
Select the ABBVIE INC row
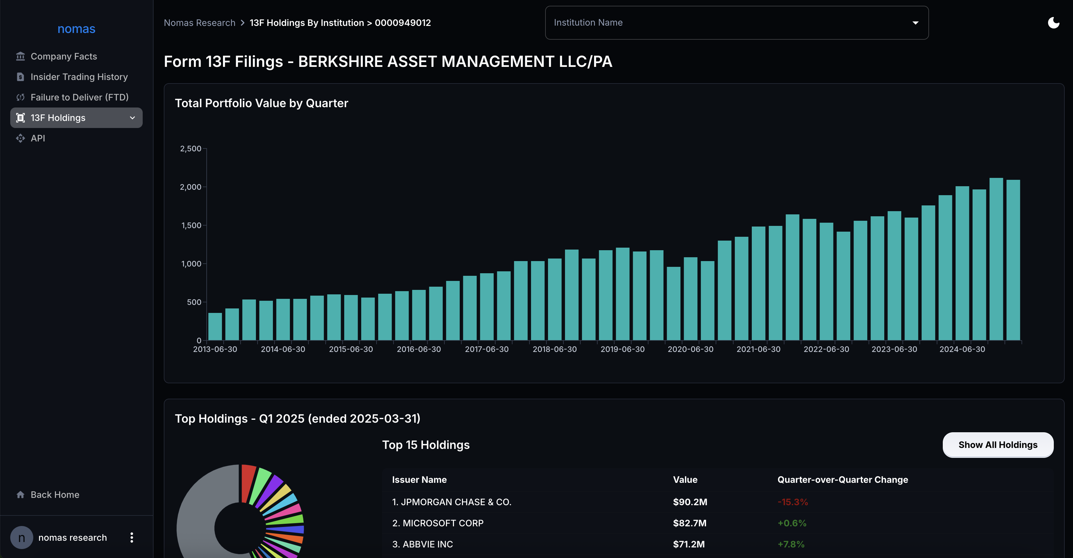point(718,544)
